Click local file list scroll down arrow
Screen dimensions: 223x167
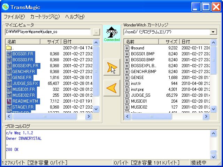click(x=96, y=109)
